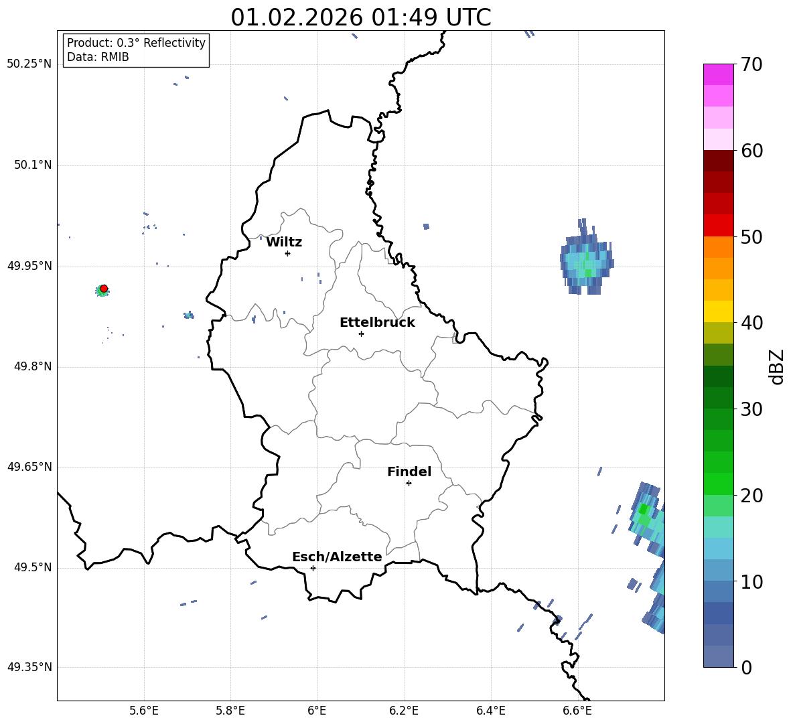Select the Ettelbruck city label

[x=377, y=323]
